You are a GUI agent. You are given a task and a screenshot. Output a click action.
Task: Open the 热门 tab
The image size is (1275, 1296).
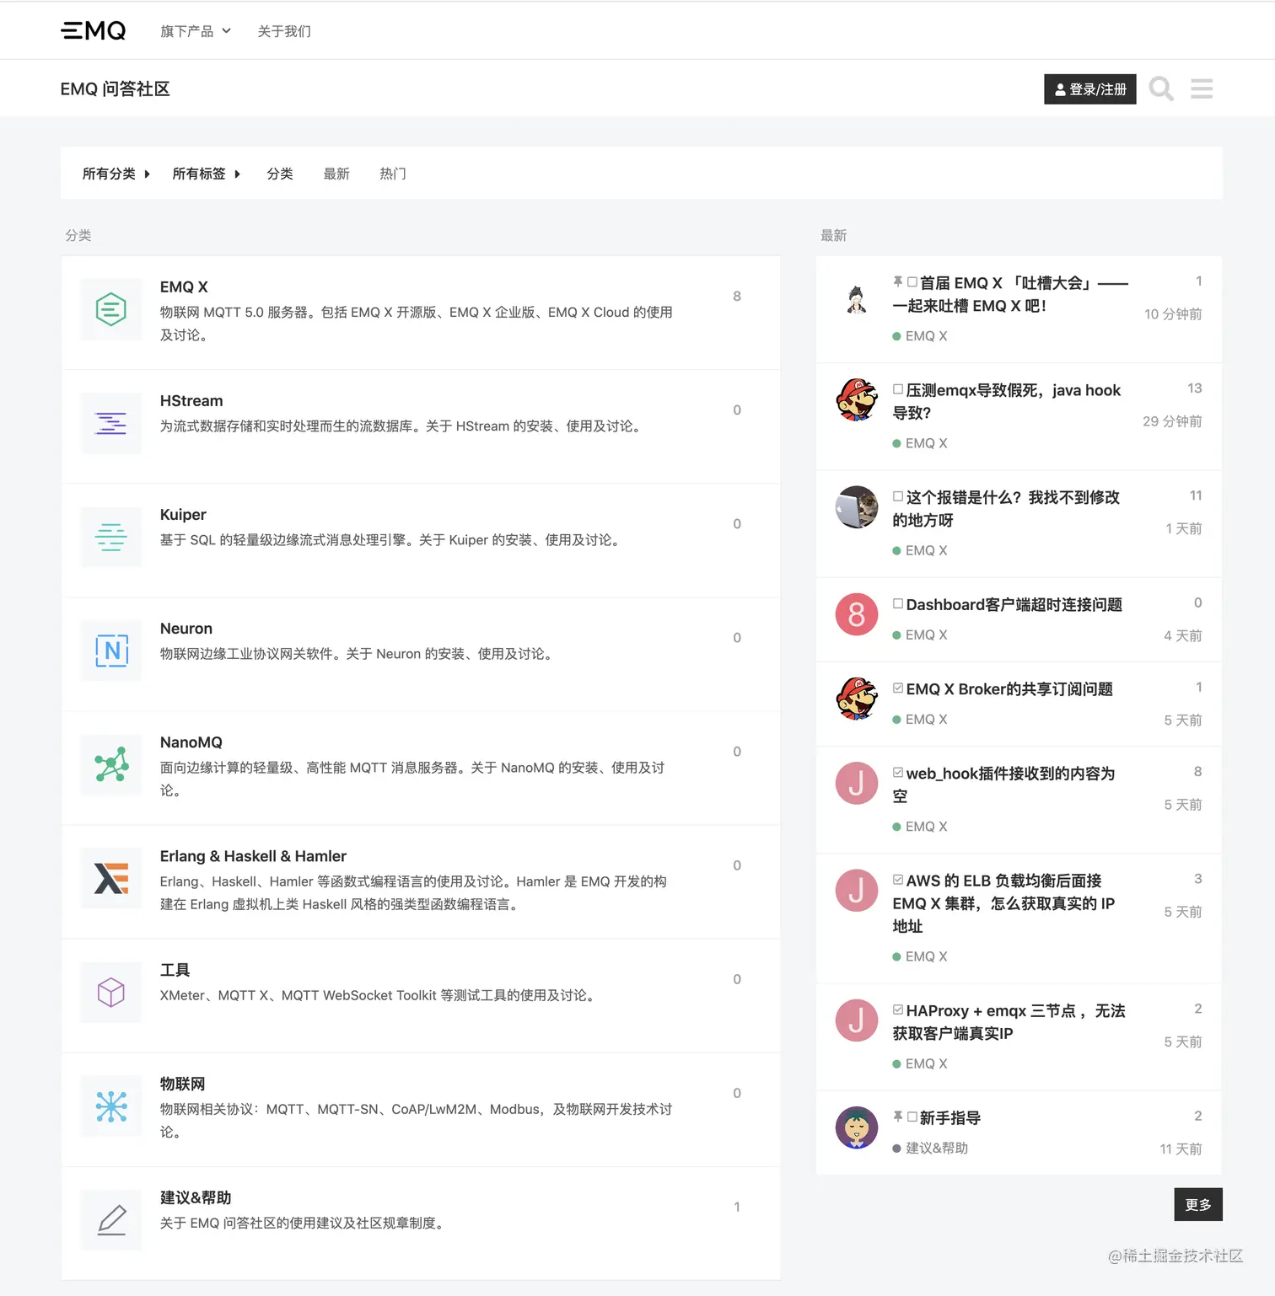392,174
